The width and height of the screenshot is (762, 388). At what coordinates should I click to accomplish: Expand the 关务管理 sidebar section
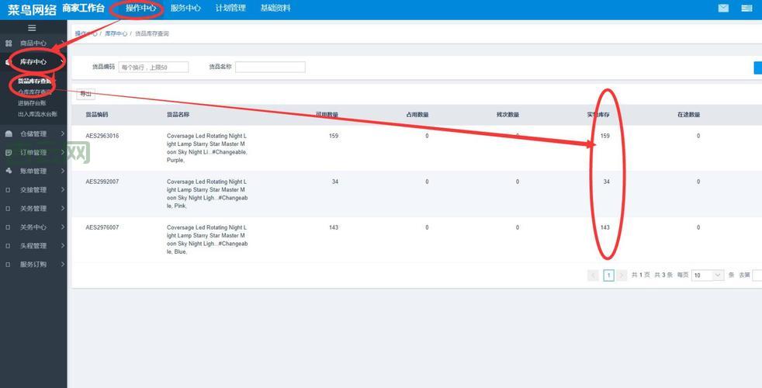pyautogui.click(x=33, y=209)
